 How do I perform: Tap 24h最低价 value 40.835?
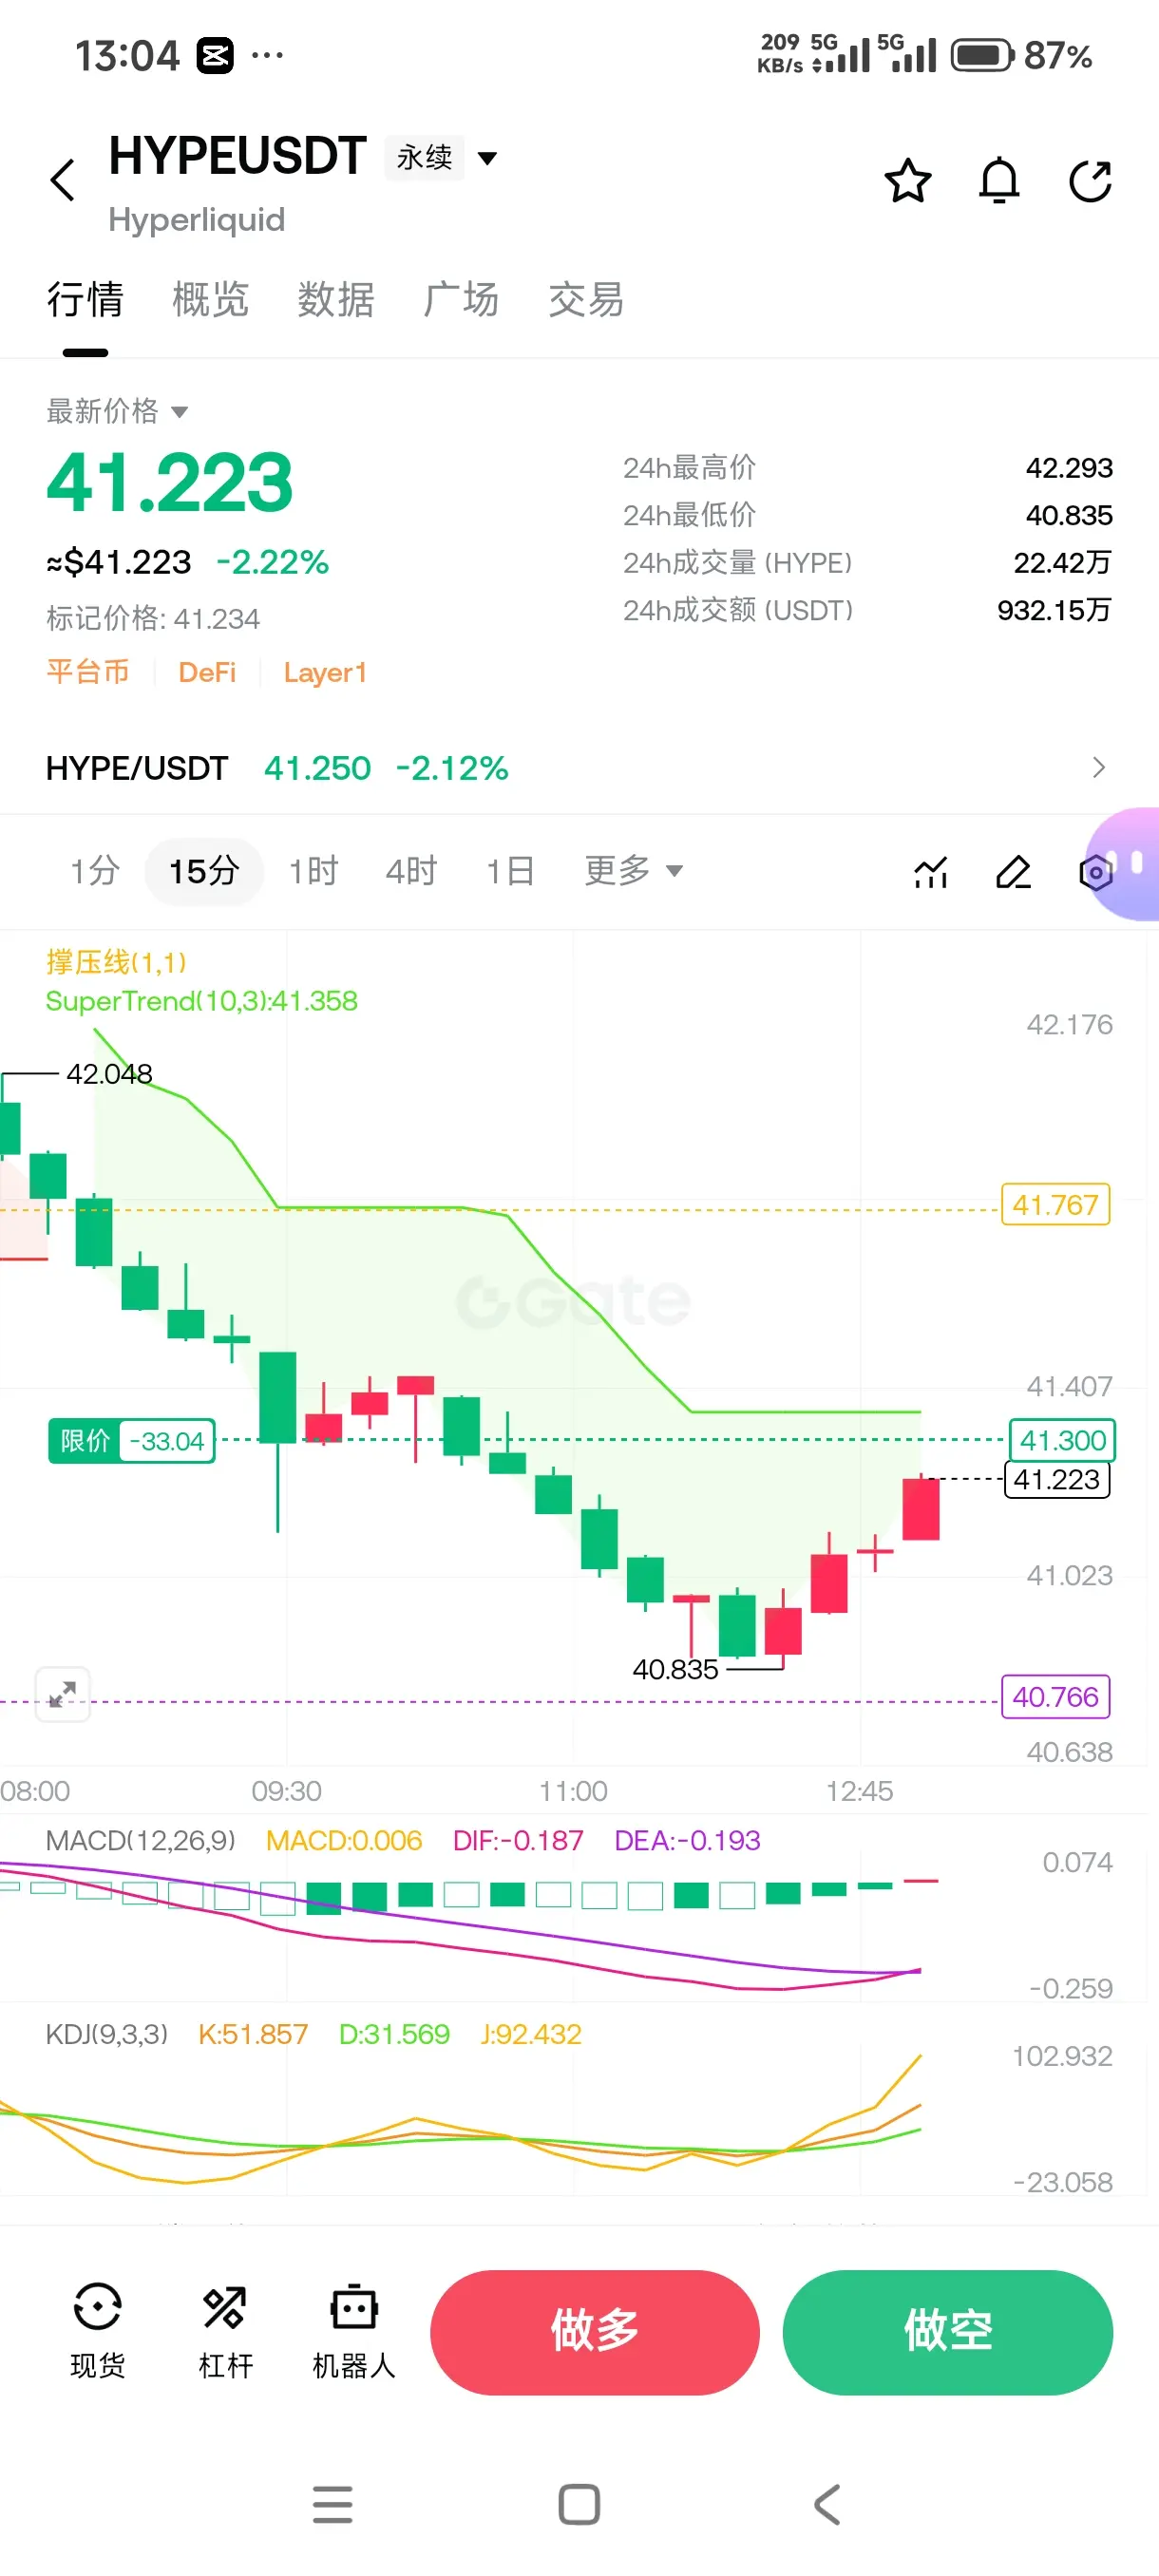[x=1069, y=515]
